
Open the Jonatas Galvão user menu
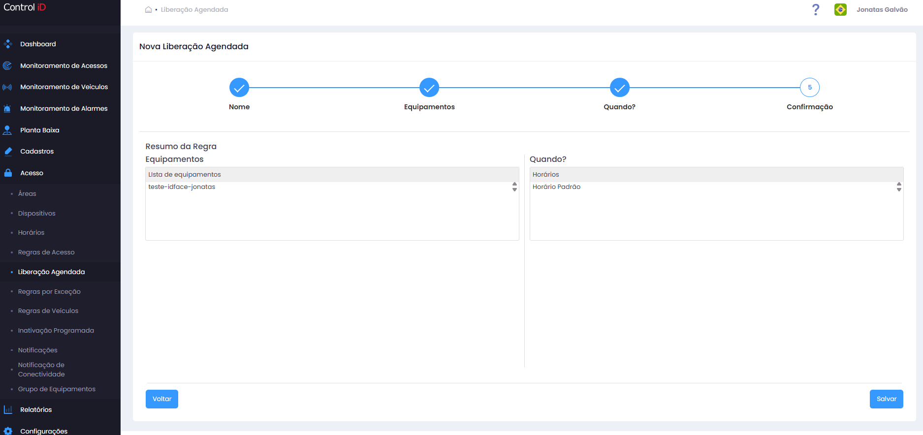[882, 9]
